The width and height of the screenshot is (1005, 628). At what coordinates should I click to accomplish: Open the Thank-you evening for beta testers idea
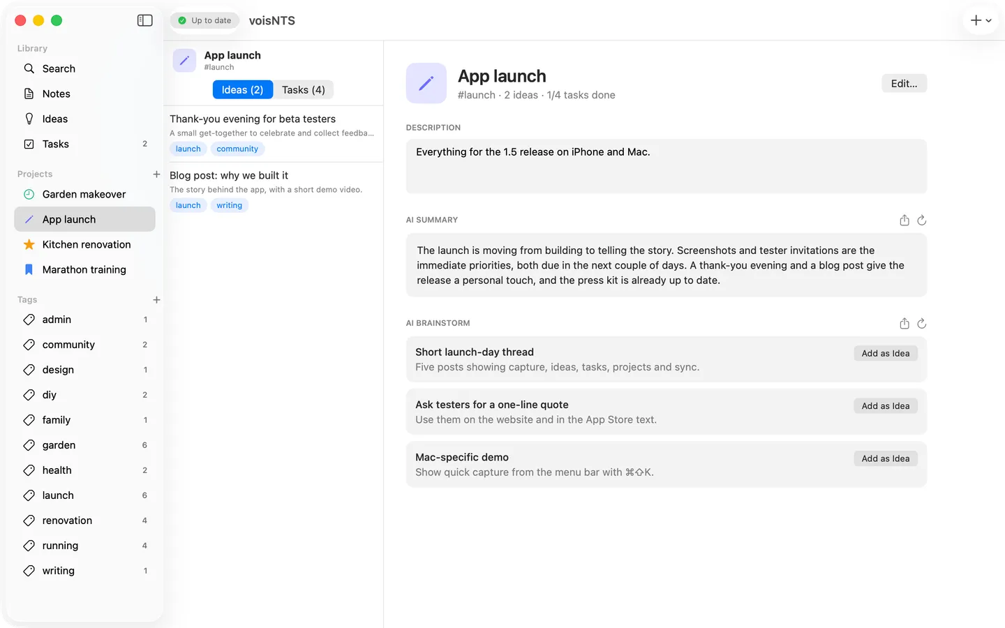pos(274,133)
